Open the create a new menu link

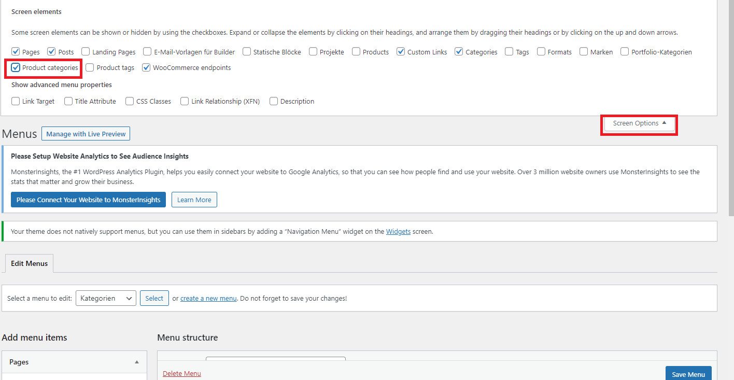[x=208, y=299]
